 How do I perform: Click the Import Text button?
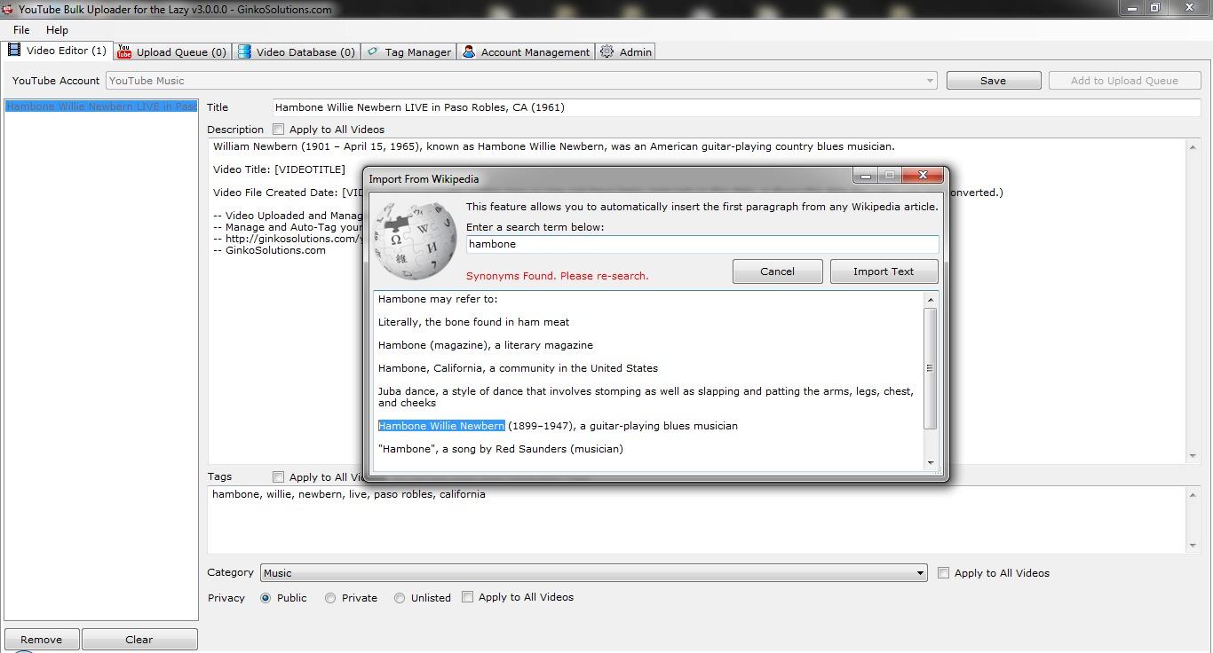click(x=884, y=271)
